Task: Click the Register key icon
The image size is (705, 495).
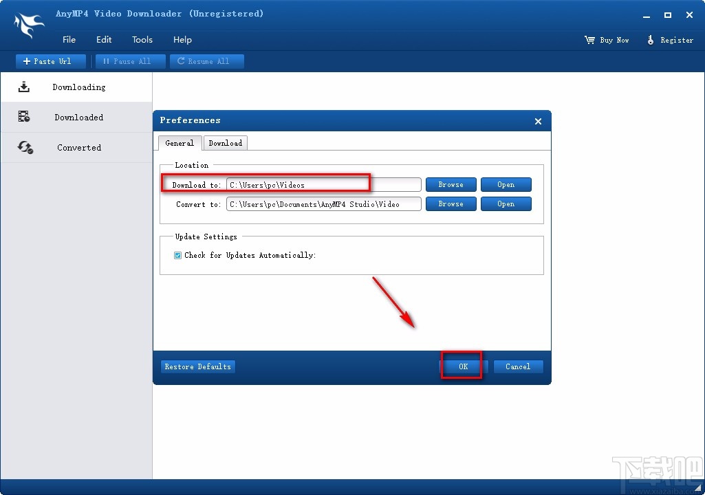Action: coord(650,40)
